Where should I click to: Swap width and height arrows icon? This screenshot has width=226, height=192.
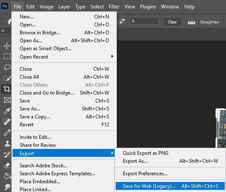(122, 21)
